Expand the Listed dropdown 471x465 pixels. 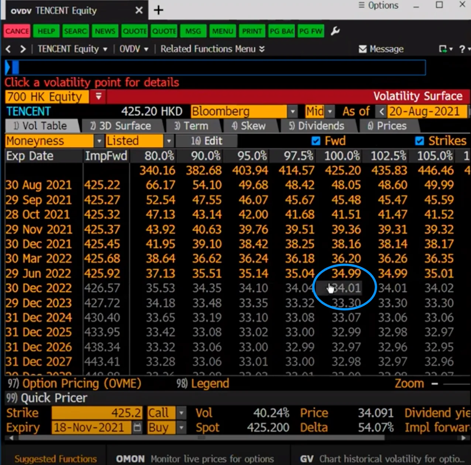click(168, 141)
